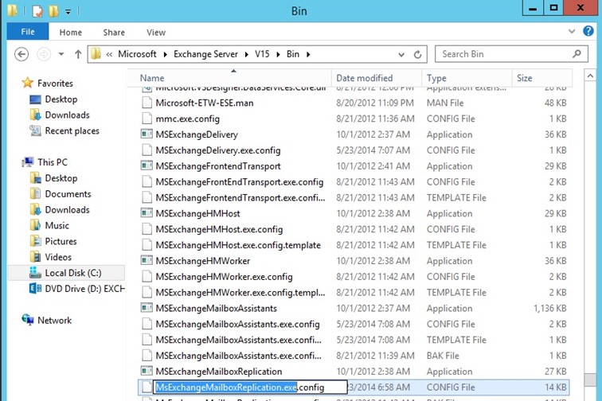Switch to the Home ribbon tab

71,33
